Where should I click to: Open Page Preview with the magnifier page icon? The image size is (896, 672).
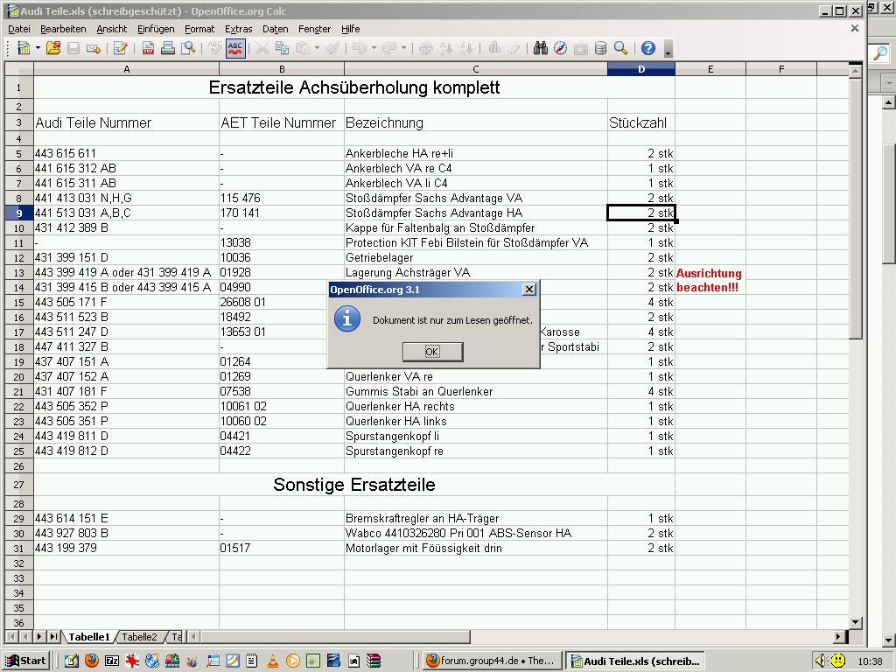pos(187,48)
